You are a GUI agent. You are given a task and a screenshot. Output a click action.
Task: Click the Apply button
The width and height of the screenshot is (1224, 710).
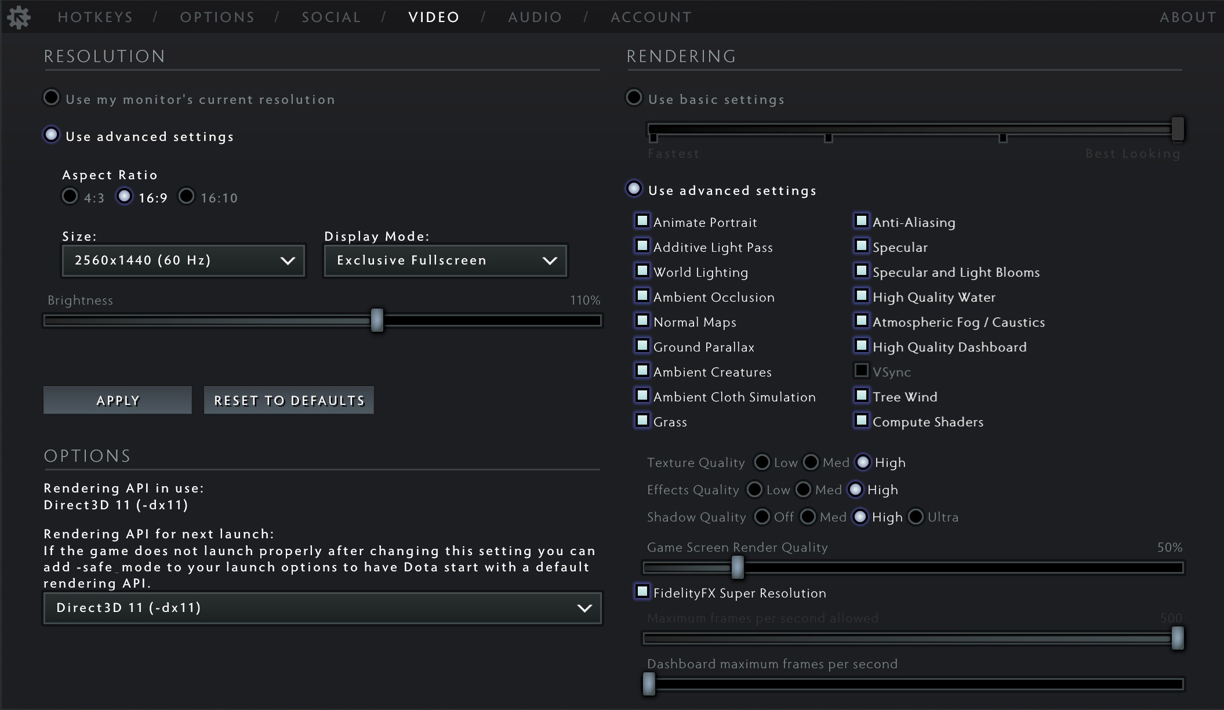tap(118, 400)
